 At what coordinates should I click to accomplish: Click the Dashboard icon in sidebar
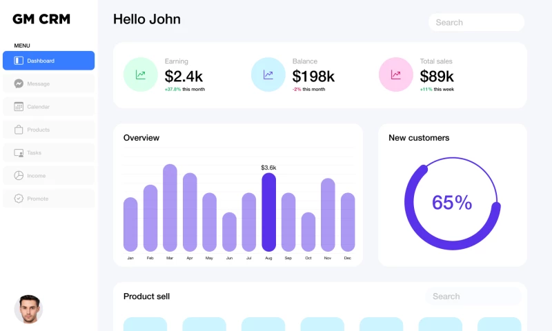[x=19, y=61]
